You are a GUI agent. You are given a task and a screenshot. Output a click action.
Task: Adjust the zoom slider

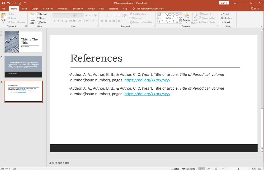(238, 168)
